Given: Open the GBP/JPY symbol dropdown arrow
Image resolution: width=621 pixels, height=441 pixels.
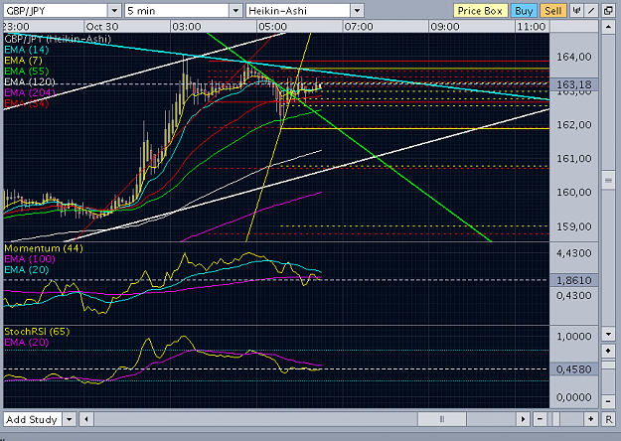Looking at the screenshot, I should pos(114,11).
